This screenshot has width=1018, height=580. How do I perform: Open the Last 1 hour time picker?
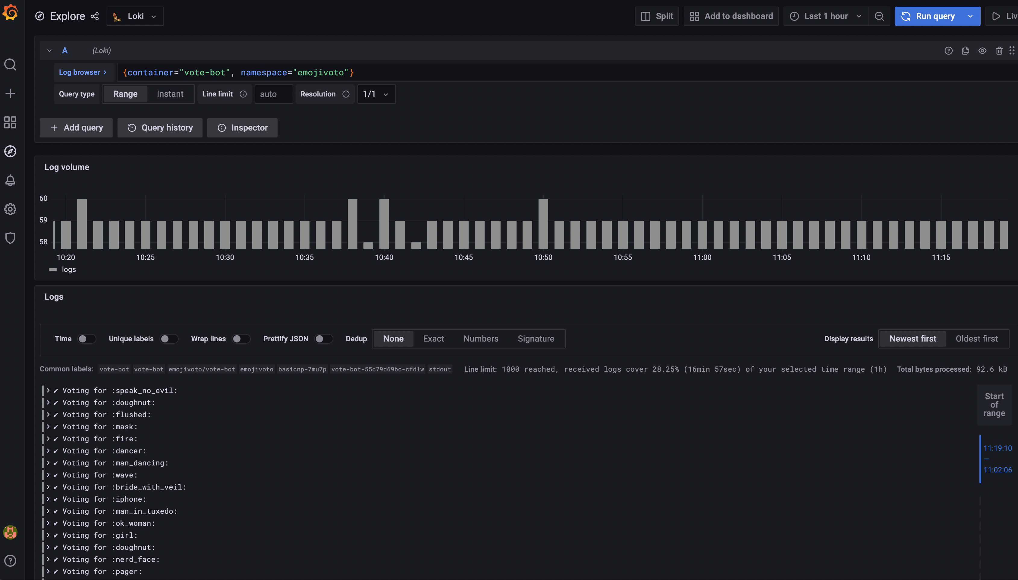point(826,16)
